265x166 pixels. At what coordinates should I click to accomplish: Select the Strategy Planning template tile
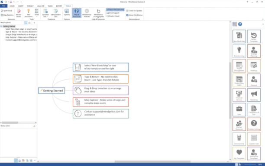click(254, 51)
